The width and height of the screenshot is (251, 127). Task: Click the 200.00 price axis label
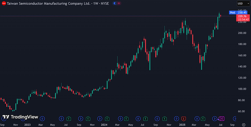(242, 33)
